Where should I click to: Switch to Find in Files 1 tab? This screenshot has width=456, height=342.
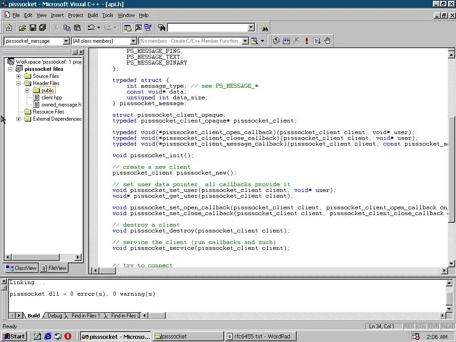pos(85,316)
